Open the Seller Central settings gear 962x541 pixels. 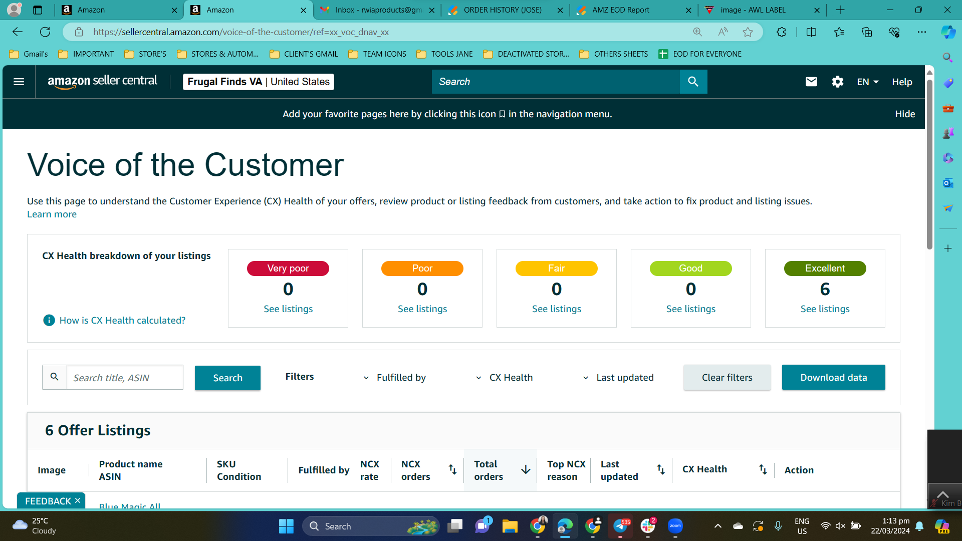click(838, 82)
